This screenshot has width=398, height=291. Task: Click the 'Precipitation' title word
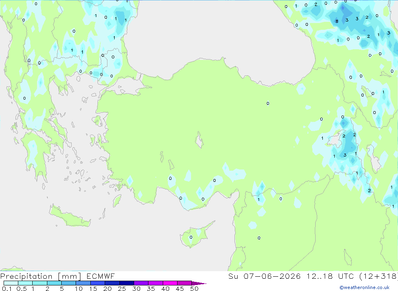[26, 276]
